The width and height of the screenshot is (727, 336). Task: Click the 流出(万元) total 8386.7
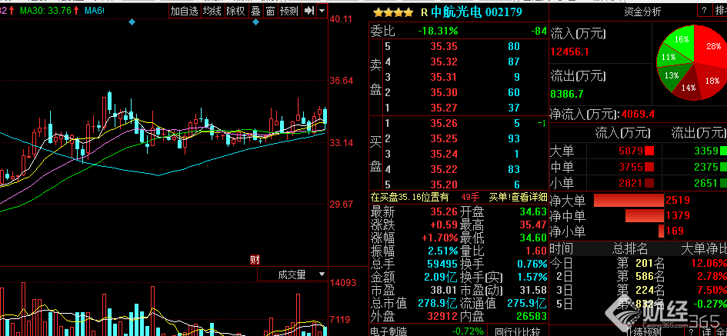[x=566, y=94]
